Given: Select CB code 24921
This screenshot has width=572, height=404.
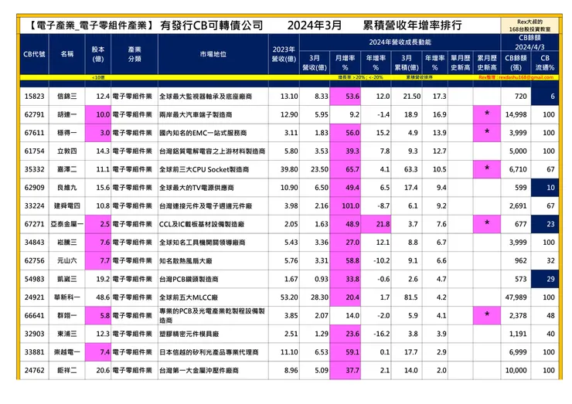Looking at the screenshot, I should (34, 297).
